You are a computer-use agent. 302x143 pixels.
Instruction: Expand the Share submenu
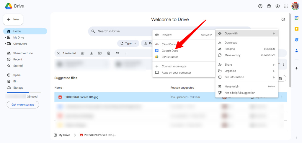tap(247, 65)
